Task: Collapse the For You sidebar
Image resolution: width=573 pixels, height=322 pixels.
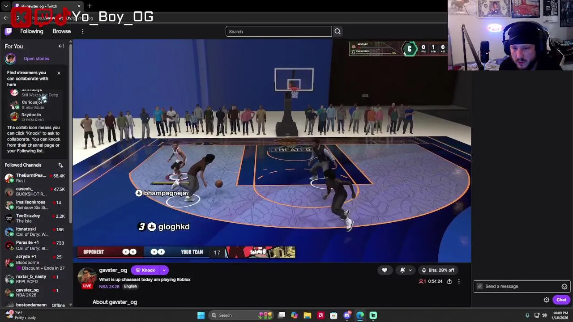Action: (61, 46)
